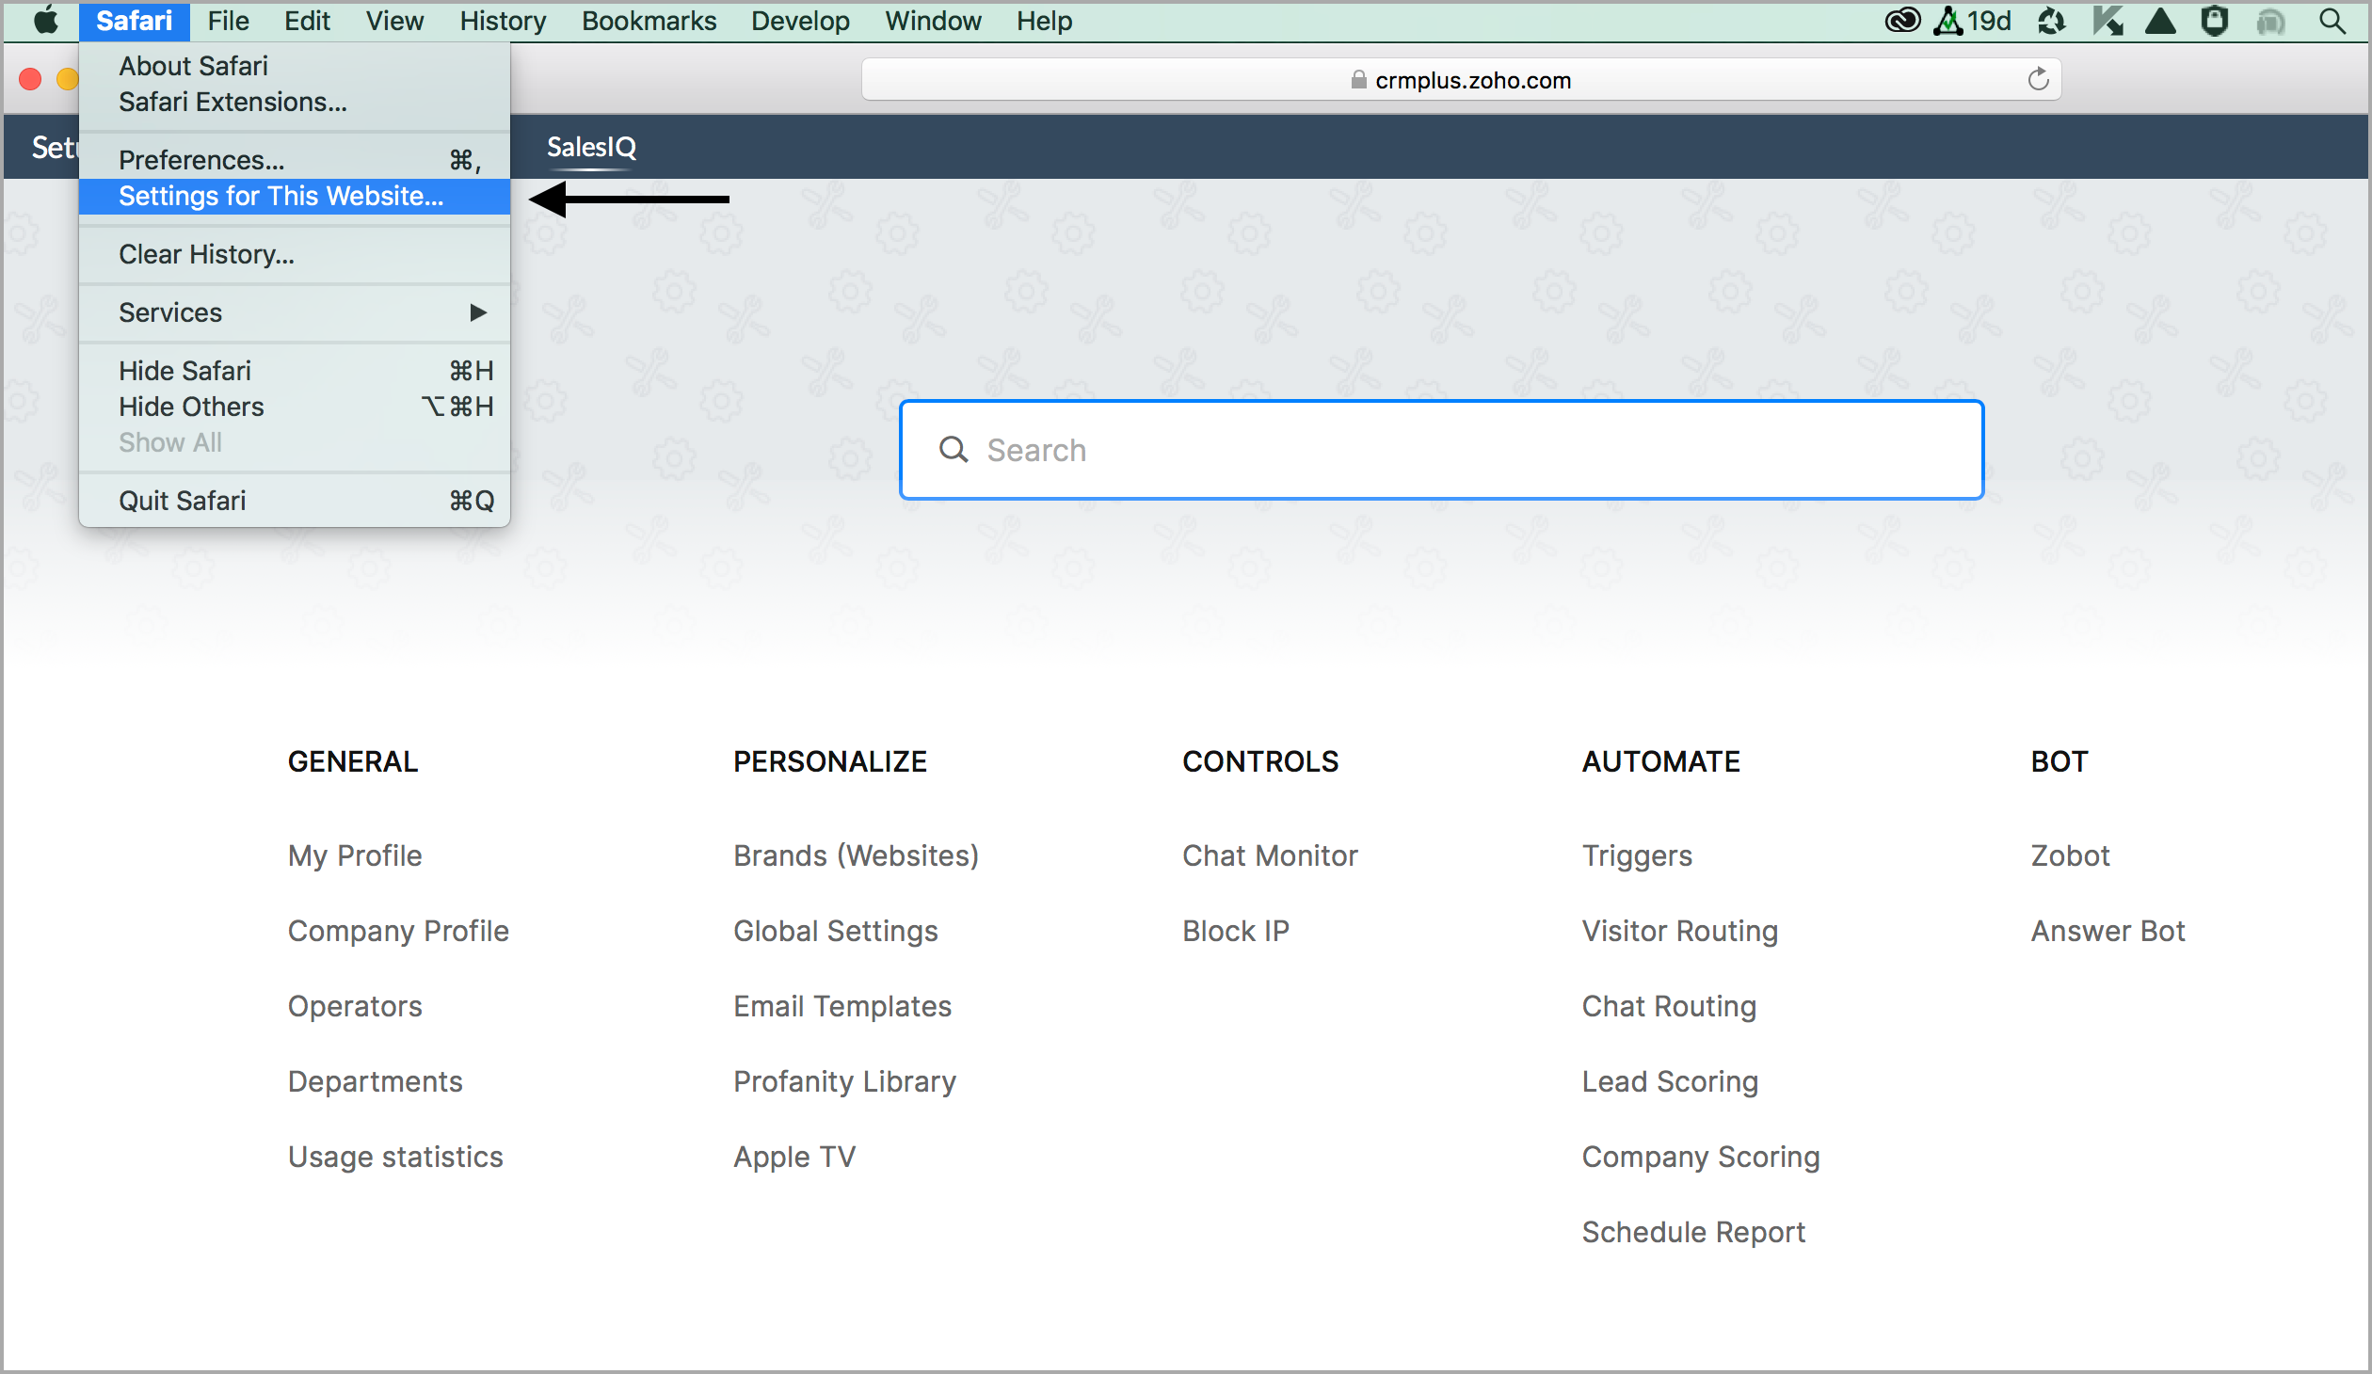Open the Creative Cloud menu bar icon
Screen dimensions: 2372x1374
1901,21
